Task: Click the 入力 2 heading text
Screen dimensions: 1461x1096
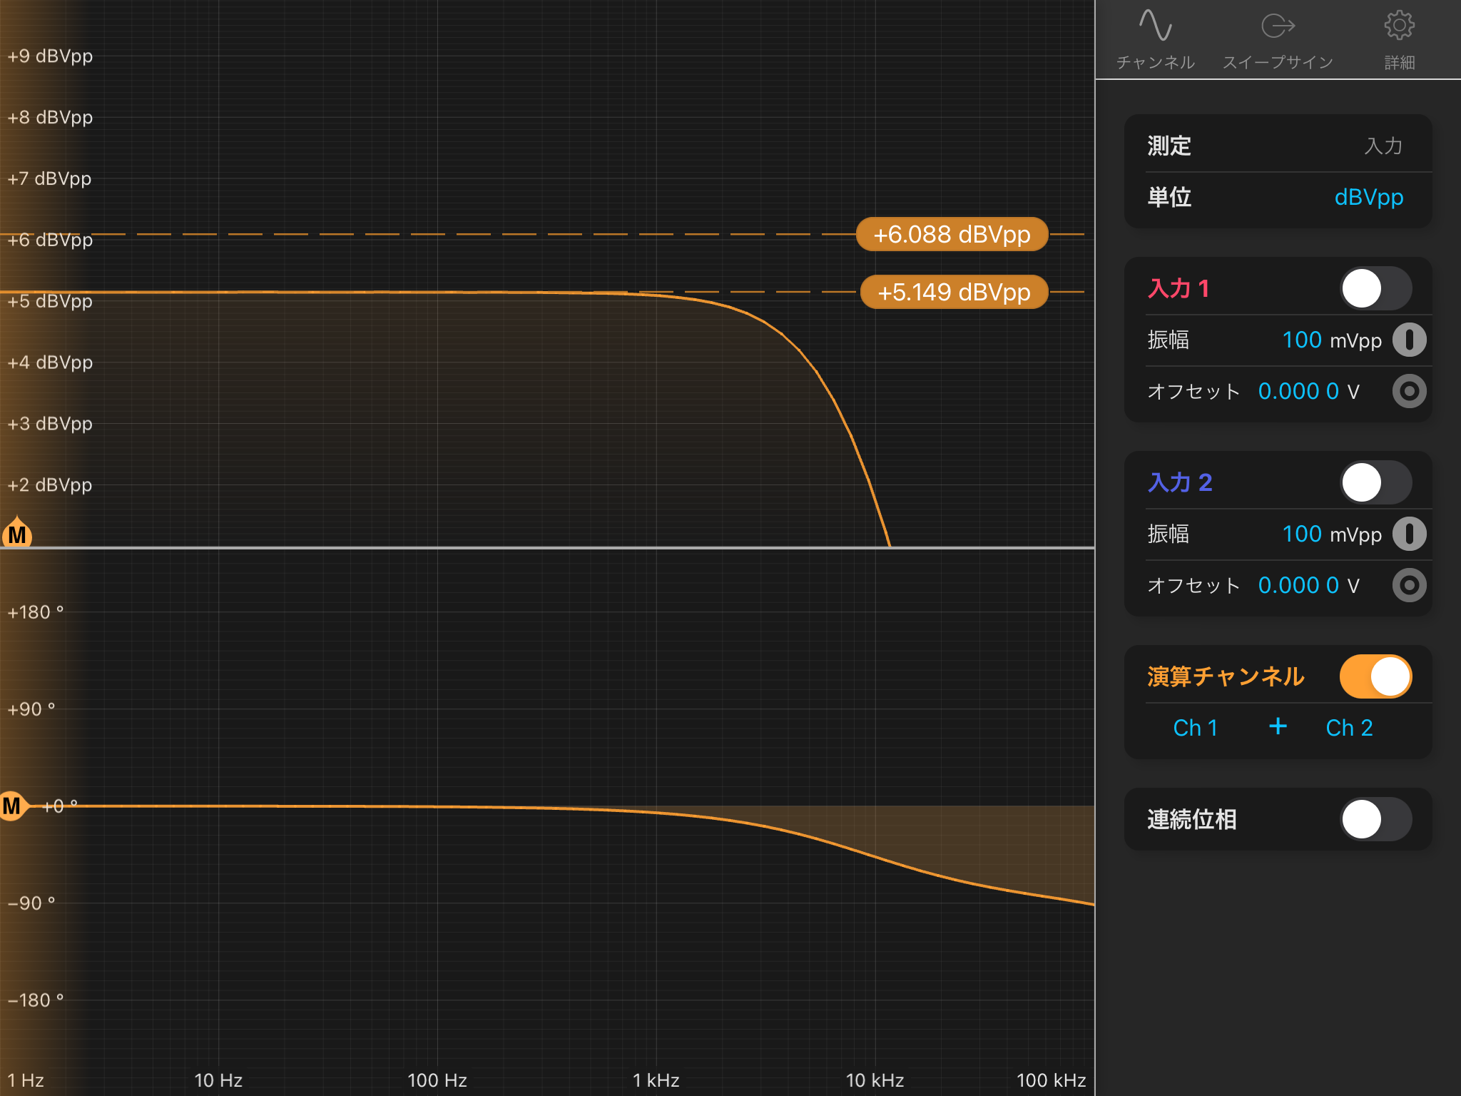Action: pyautogui.click(x=1180, y=482)
